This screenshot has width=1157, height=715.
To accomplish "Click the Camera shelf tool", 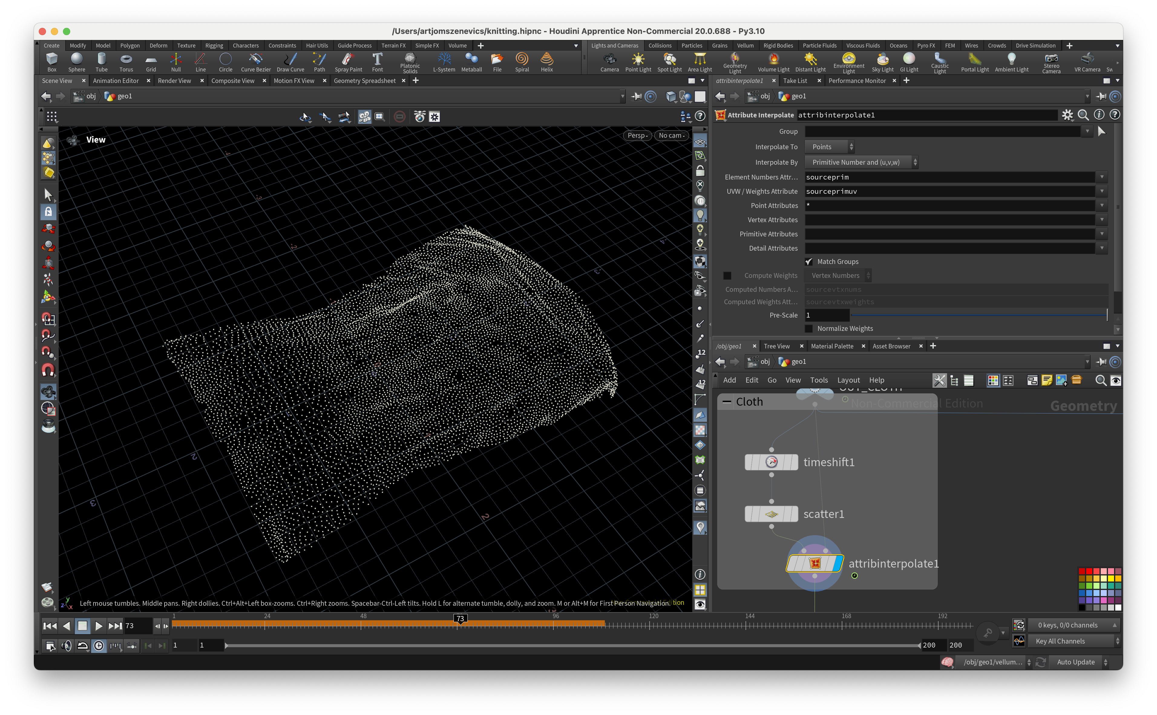I will click(x=609, y=62).
